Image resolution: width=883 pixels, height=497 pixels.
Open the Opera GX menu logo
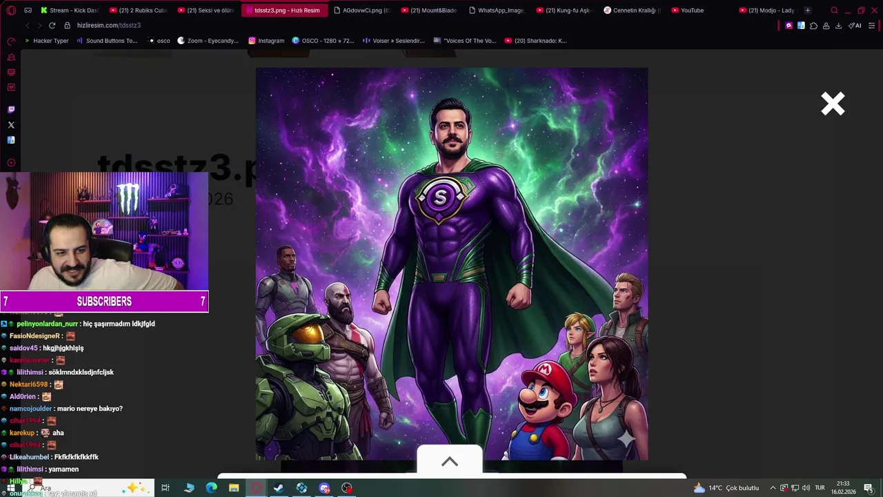10,10
